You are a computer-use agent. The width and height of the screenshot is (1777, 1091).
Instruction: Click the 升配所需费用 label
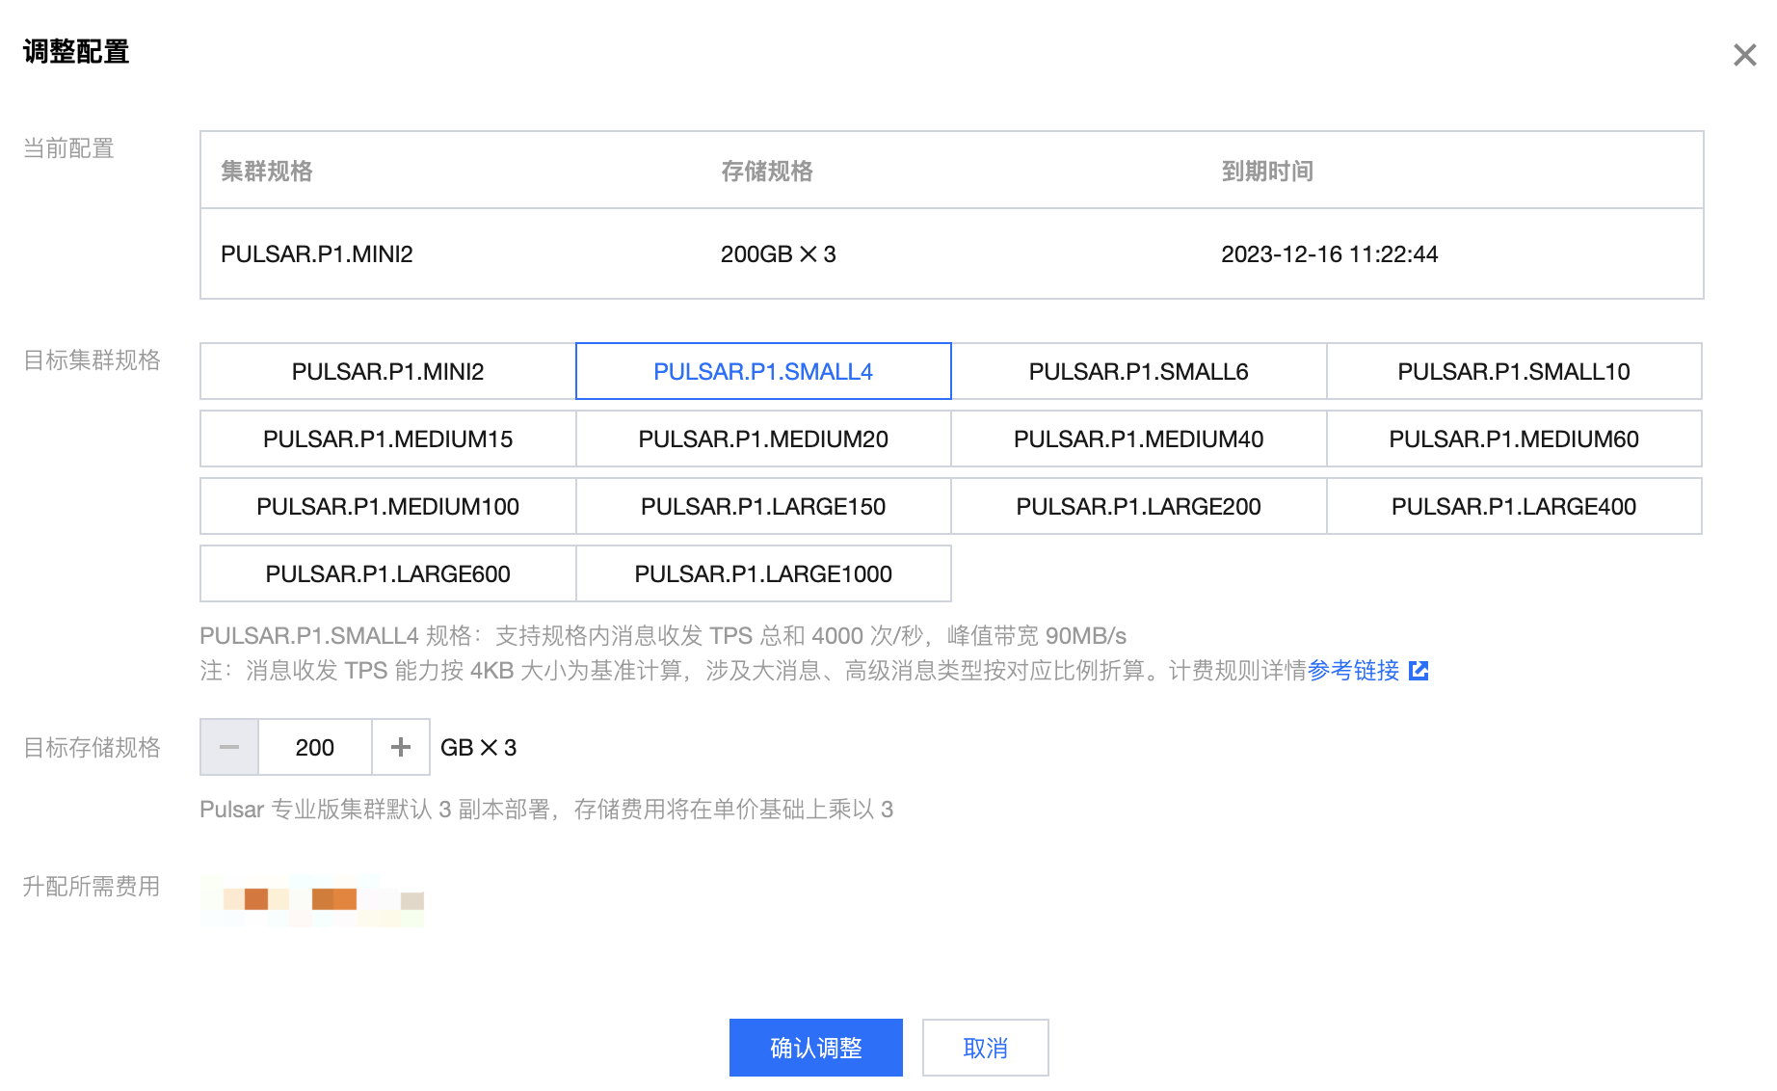pos(92,887)
